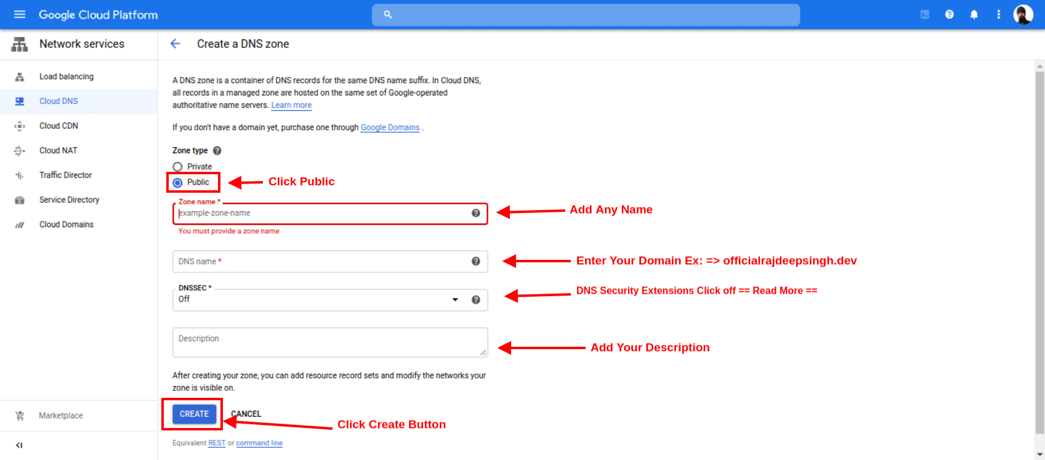Collapse the sidebar with the bottom chevron
Screen dimensions: 1045x460
tap(19, 445)
